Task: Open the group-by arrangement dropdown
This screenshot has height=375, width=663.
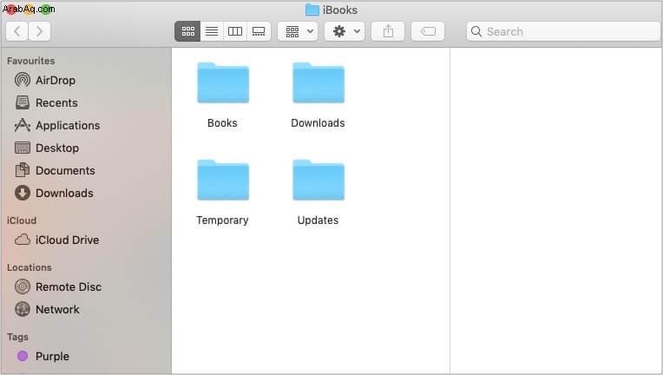Action: point(299,31)
